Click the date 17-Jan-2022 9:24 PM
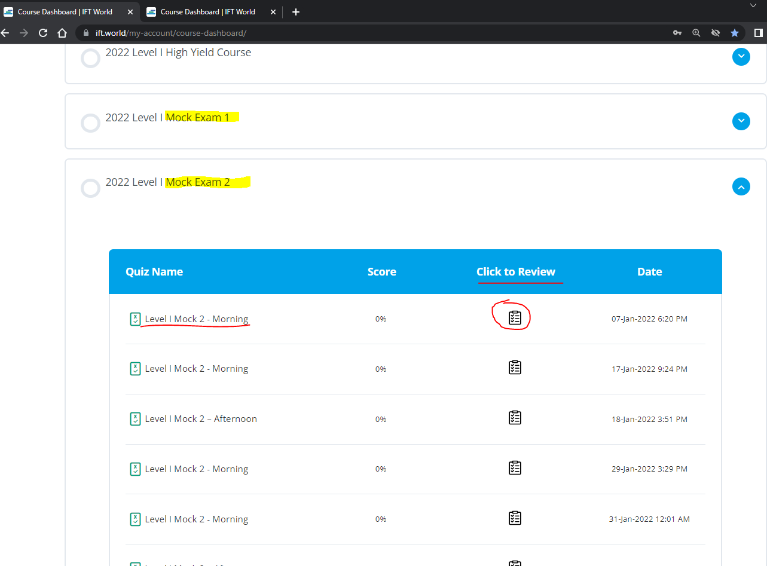The height and width of the screenshot is (566, 767). 649,369
